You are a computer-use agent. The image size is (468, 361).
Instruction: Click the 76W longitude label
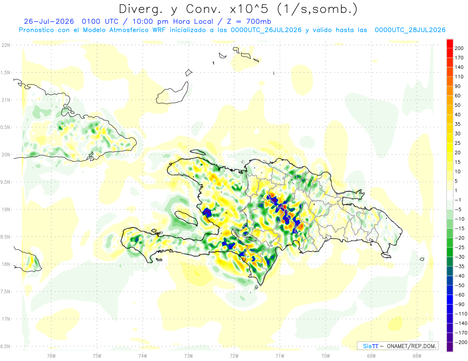(51, 356)
